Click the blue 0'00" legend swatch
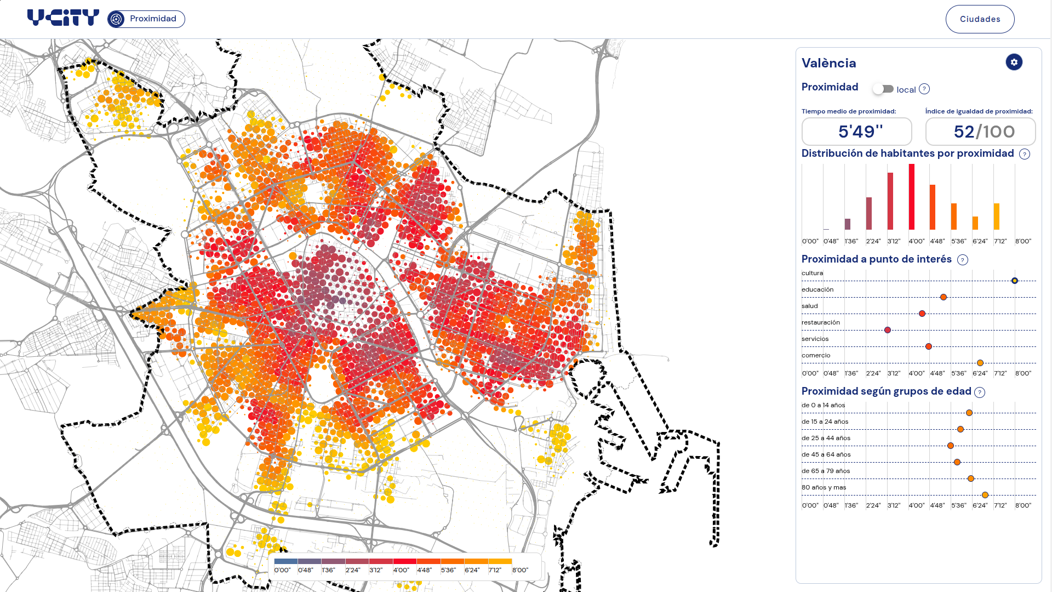Screen dimensions: 1052x592 pos(285,561)
